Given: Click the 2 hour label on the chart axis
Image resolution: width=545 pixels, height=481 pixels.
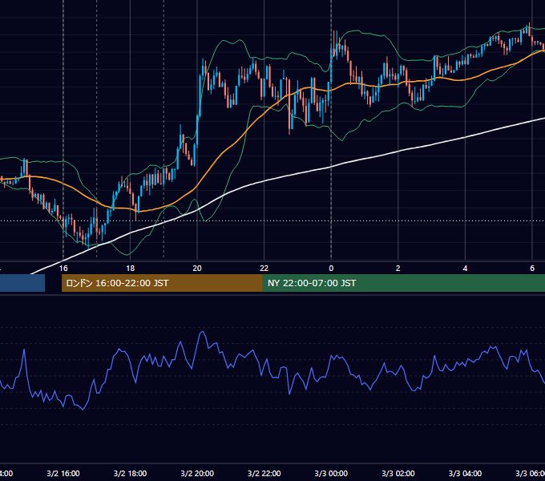Looking at the screenshot, I should [398, 269].
